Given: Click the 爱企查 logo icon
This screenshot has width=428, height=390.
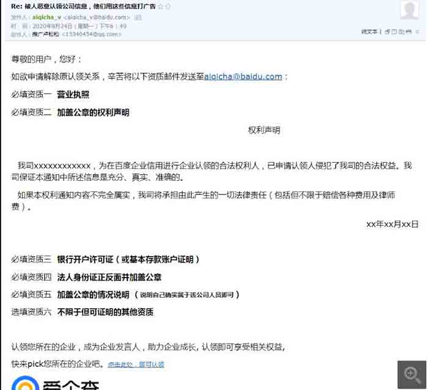Looking at the screenshot, I should pyautogui.click(x=25, y=383).
